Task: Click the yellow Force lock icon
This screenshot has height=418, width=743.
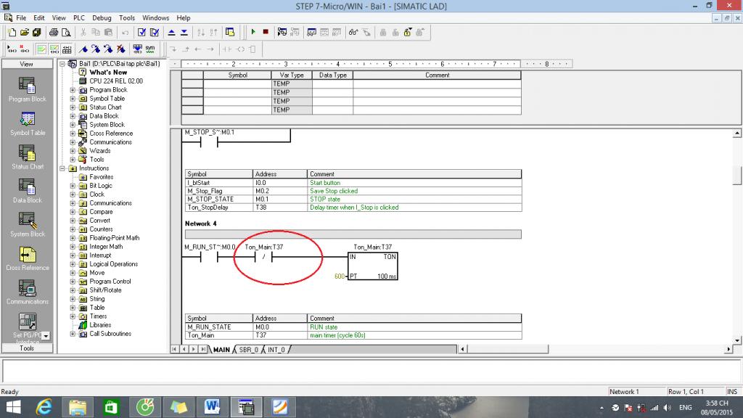Action: coord(408,32)
